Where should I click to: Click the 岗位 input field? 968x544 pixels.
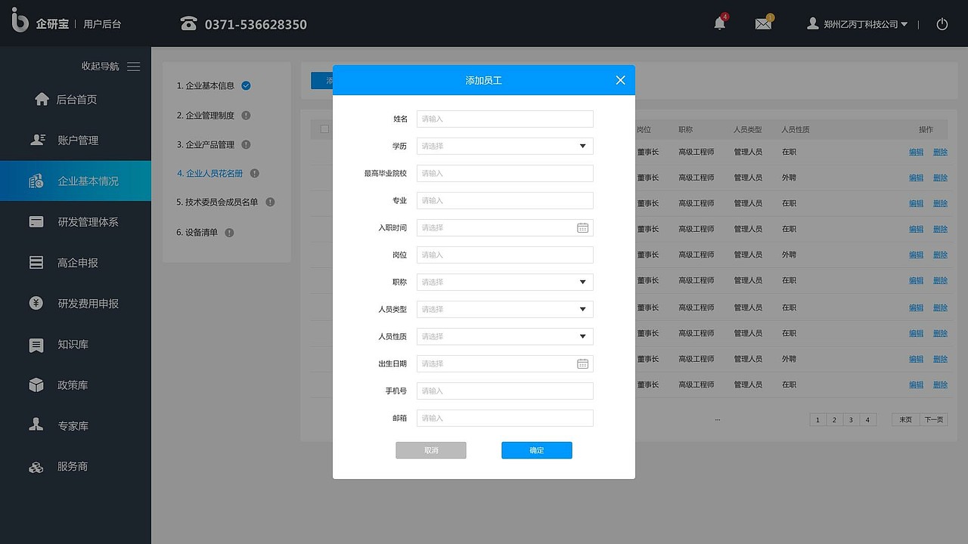click(x=504, y=255)
